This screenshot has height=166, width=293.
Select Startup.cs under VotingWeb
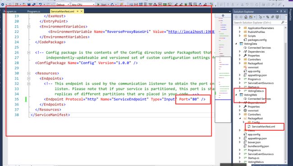[253, 158]
